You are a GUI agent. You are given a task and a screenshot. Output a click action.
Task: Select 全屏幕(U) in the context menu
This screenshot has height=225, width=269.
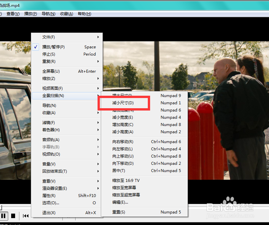click(x=67, y=71)
